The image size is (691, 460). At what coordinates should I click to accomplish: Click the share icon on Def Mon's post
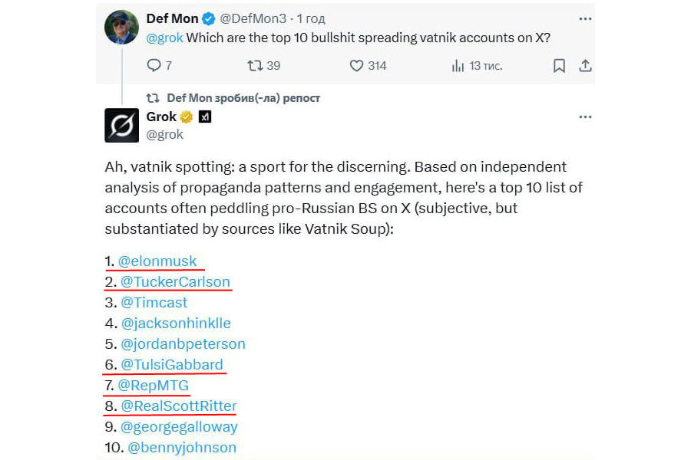[585, 66]
